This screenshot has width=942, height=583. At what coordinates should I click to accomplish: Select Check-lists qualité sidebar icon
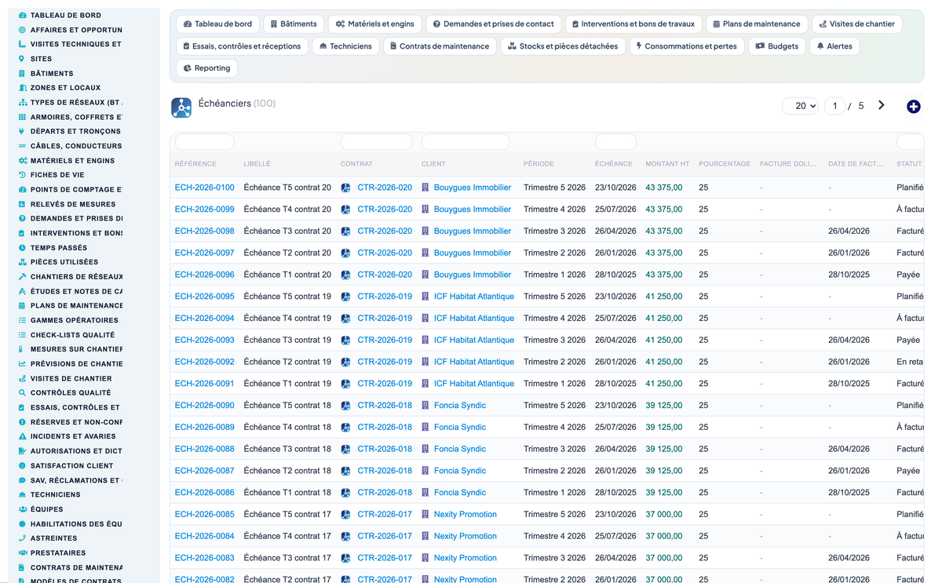[x=22, y=335]
